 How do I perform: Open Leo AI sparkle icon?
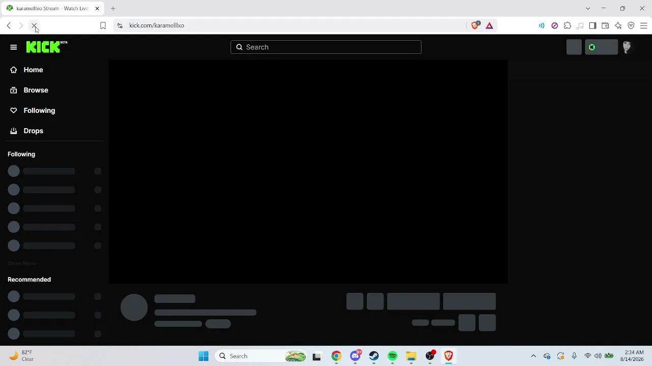[x=618, y=25]
